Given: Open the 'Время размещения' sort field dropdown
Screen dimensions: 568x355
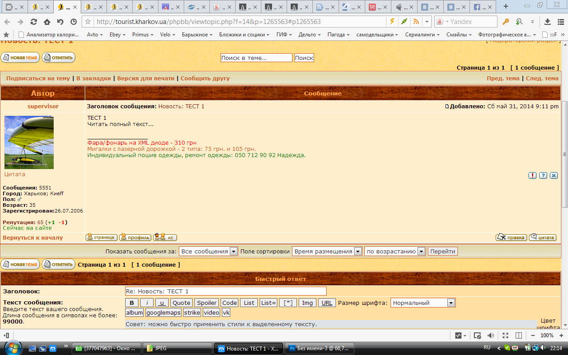Looking at the screenshot, I should click(x=358, y=251).
